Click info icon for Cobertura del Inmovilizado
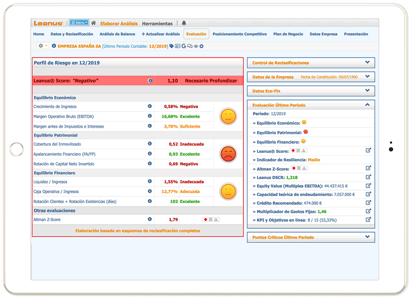411x299 pixels. pos(150,144)
